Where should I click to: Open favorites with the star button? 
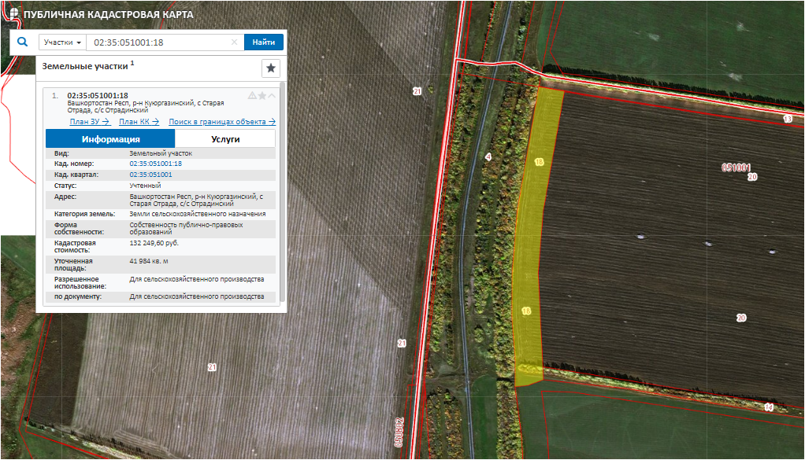(x=270, y=68)
